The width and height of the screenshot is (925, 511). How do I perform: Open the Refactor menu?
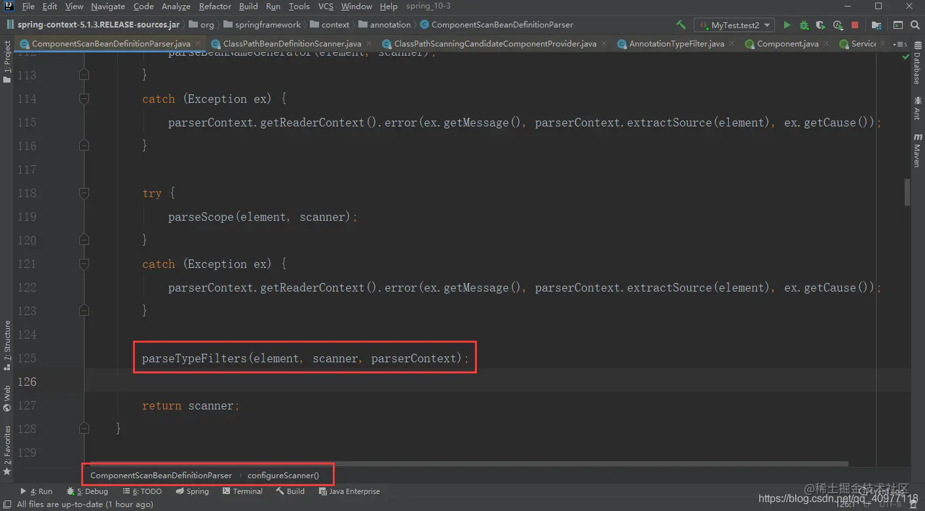click(x=215, y=6)
